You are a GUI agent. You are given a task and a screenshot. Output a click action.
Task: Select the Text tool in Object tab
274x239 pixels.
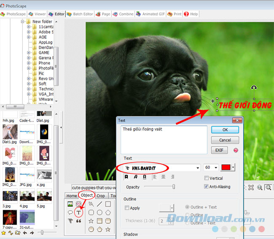78,212
